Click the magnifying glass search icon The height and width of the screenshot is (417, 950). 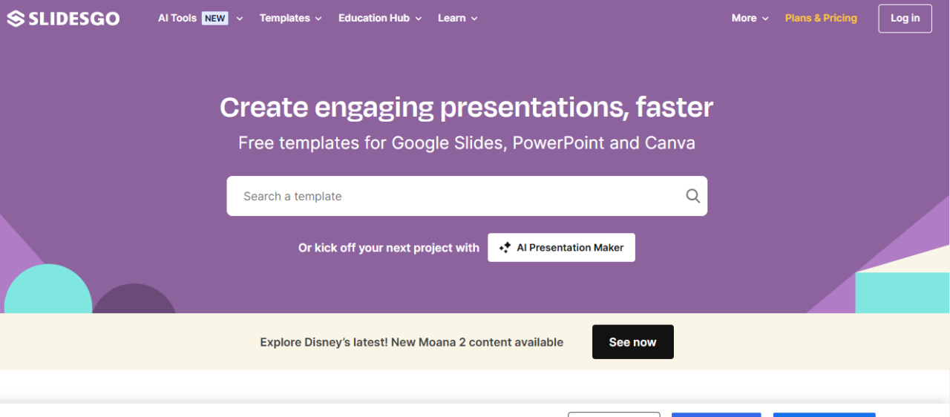(692, 196)
